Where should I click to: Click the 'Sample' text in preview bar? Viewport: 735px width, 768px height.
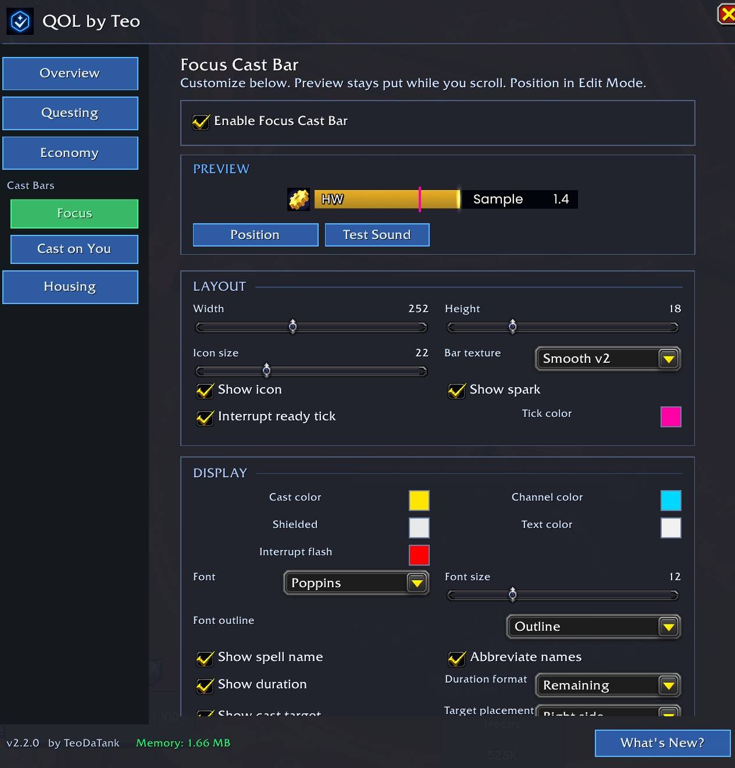tap(498, 199)
